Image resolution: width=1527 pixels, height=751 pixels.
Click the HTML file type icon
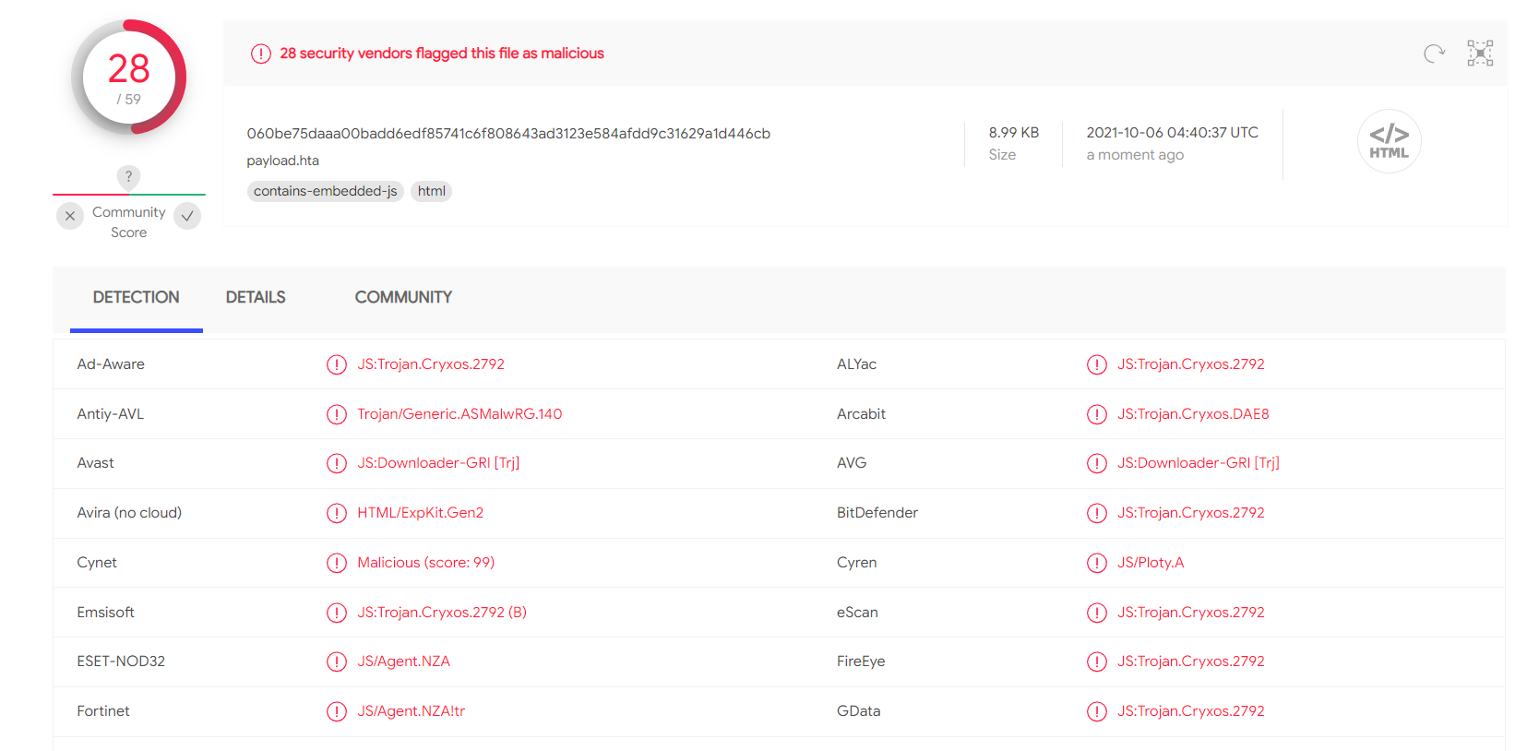click(1389, 141)
